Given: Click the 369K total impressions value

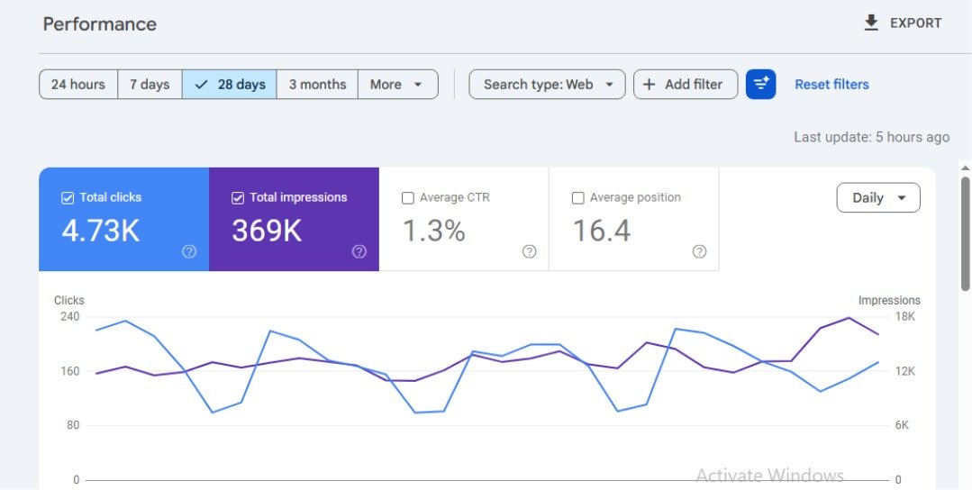Looking at the screenshot, I should click(267, 231).
